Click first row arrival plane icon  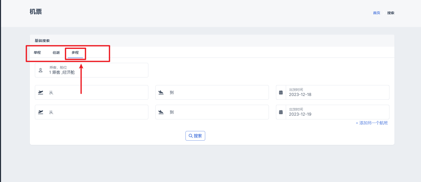click(x=161, y=92)
